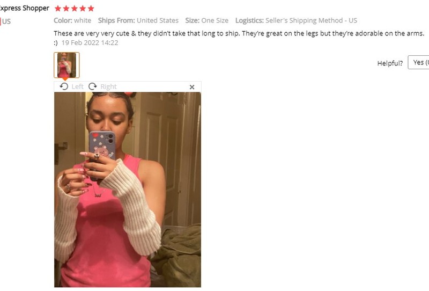Click the 'Size: One Size' attribute
429x291 pixels.
pos(207,20)
